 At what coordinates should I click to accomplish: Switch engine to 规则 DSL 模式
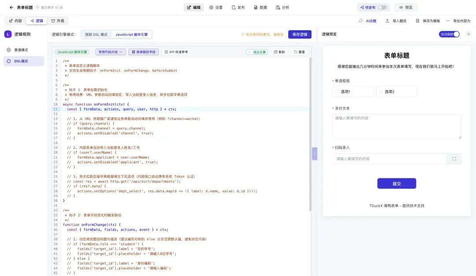click(x=96, y=34)
